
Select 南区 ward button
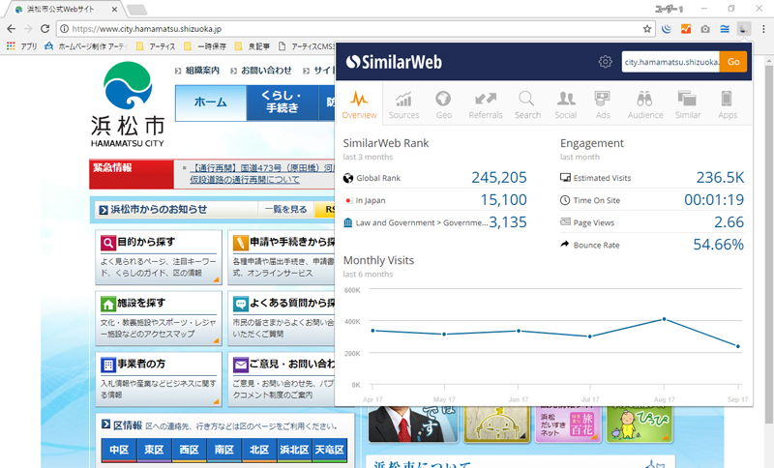(224, 450)
